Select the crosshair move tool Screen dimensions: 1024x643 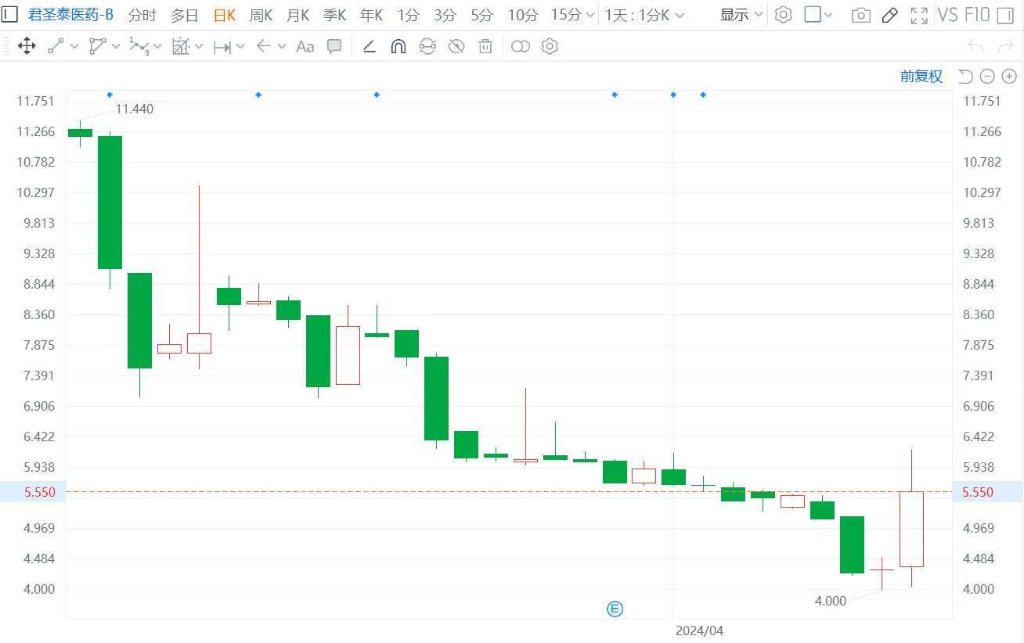tap(27, 47)
